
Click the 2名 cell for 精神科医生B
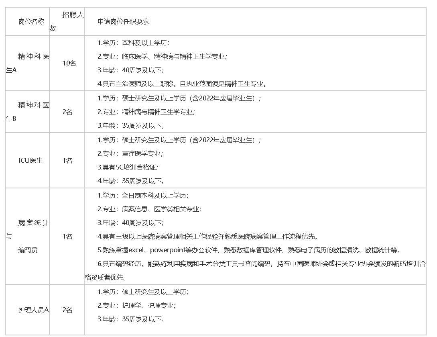(x=67, y=112)
